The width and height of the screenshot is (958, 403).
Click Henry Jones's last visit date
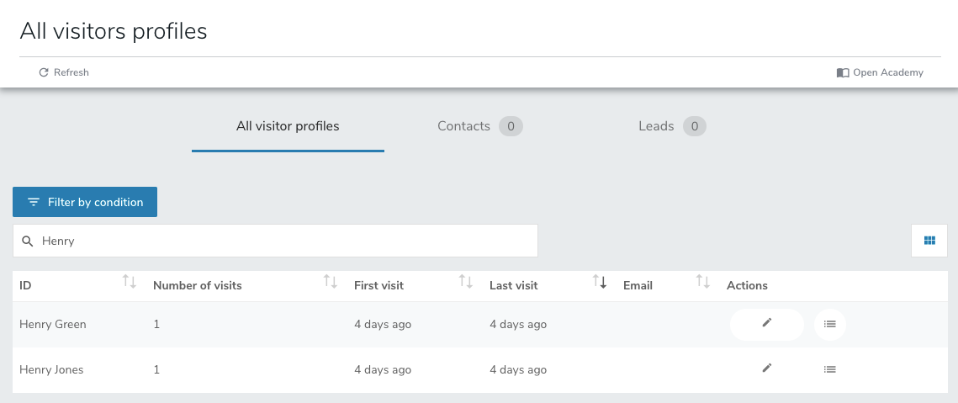click(x=518, y=369)
